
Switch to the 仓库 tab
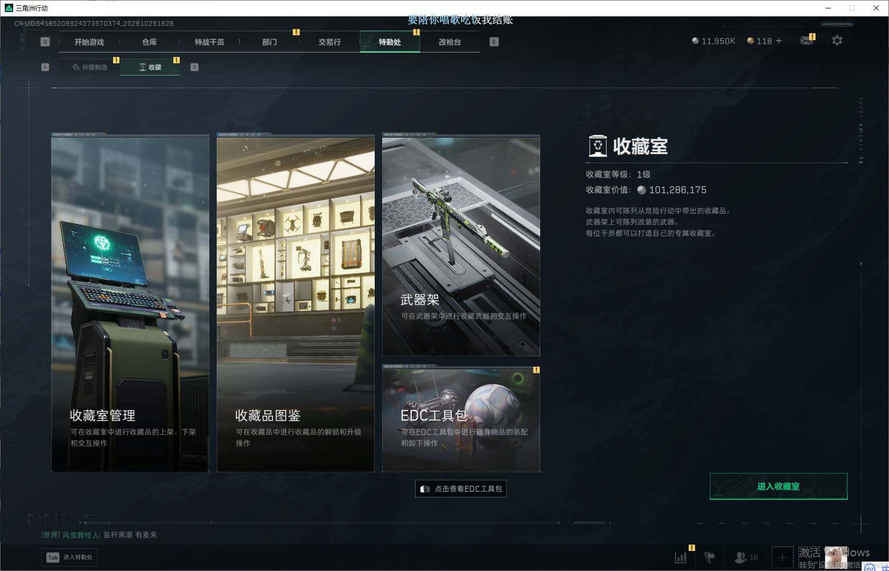[149, 42]
